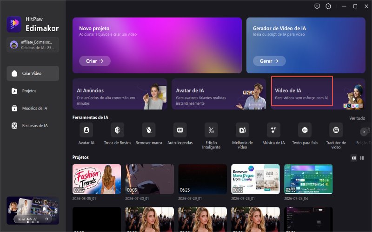Click the Ver tudo link
This screenshot has height=232, width=372.
(357, 118)
